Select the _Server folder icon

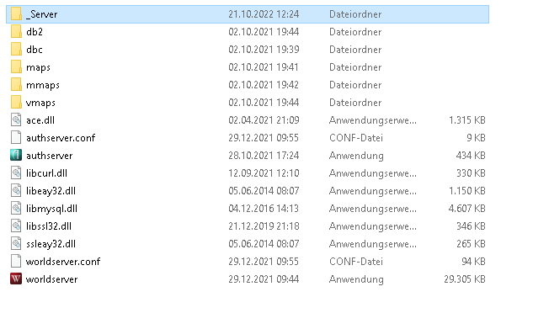click(x=16, y=14)
